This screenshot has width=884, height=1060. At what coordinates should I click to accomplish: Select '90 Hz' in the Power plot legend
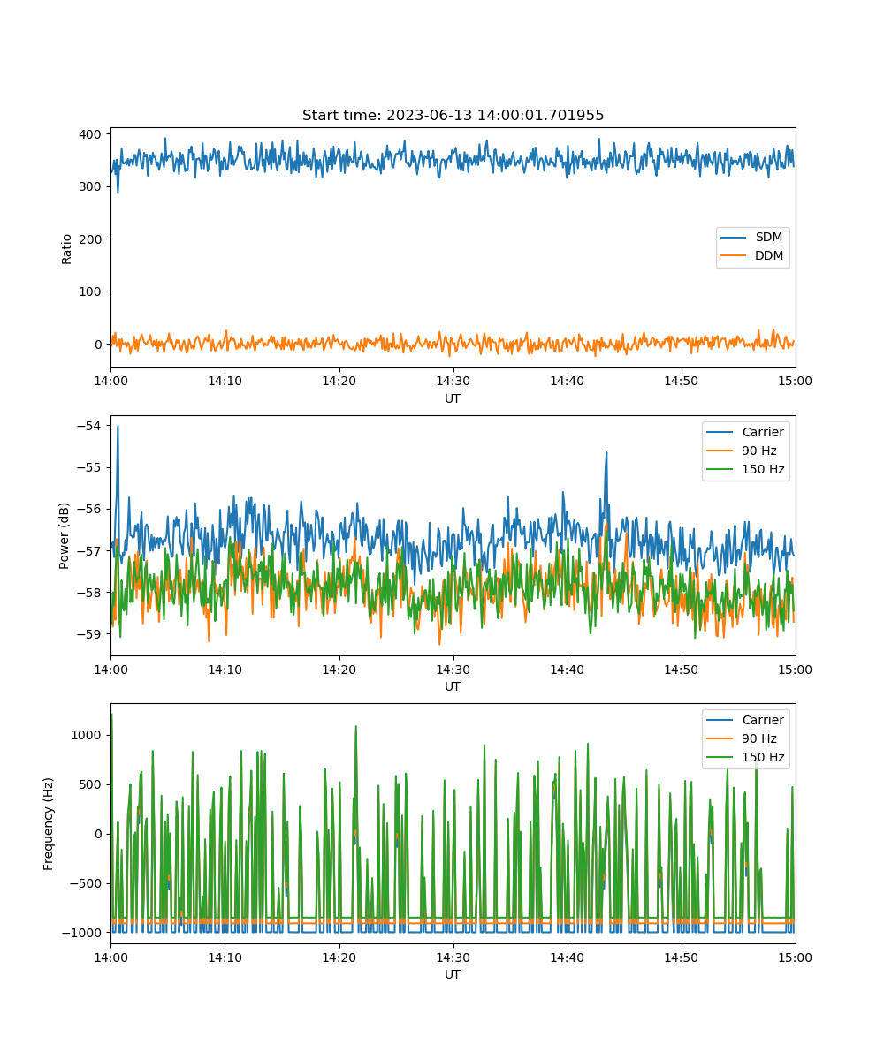[745, 450]
